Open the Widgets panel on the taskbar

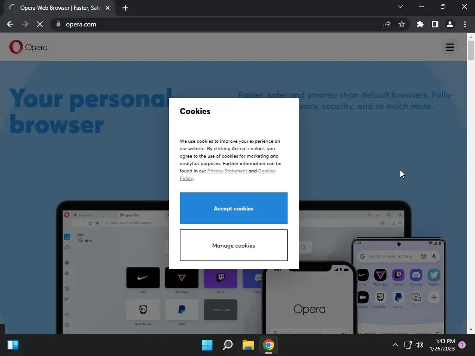13,345
